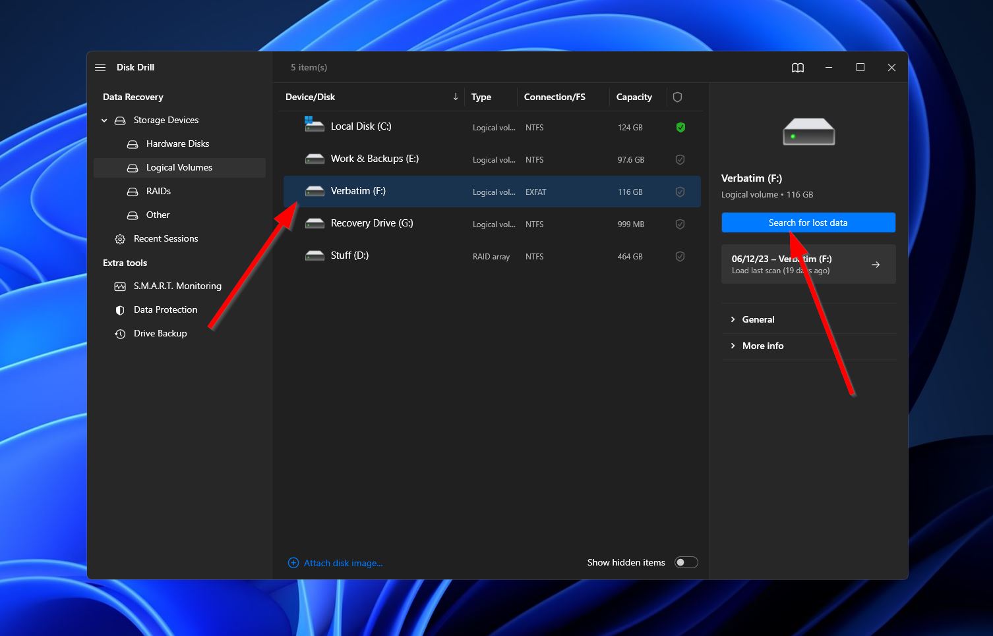Click the Storage Devices drive icon
The height and width of the screenshot is (636, 993).
(120, 120)
